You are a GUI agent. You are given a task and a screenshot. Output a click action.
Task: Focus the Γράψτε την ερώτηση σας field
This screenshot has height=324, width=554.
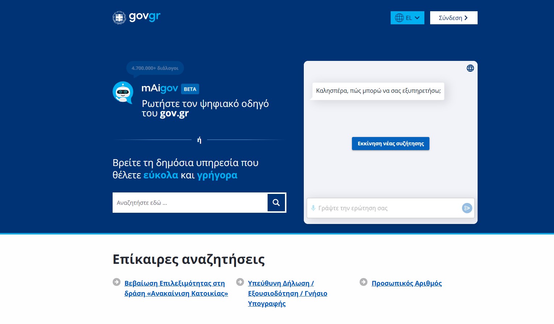[388, 208]
